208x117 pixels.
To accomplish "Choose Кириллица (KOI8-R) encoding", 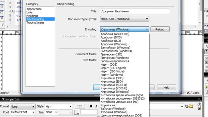I will [125, 85].
